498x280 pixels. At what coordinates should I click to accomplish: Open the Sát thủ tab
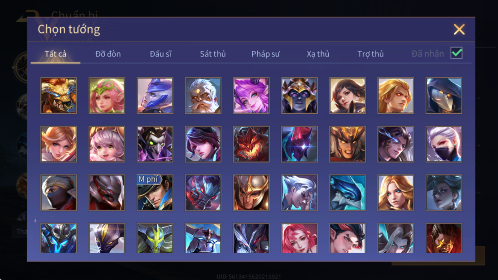pos(213,54)
